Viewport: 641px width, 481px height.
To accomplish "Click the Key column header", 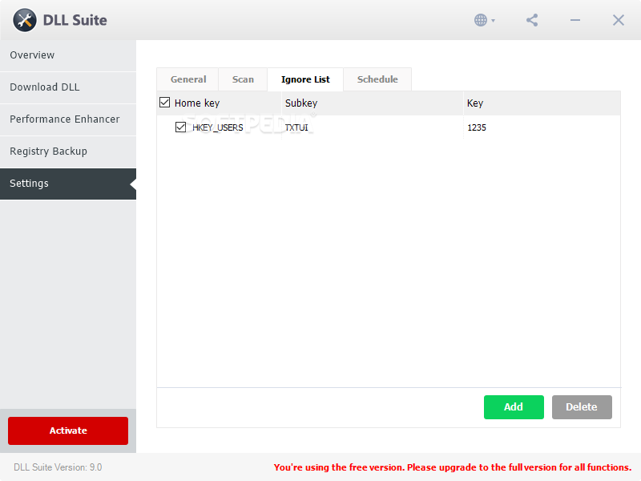I will (542, 103).
